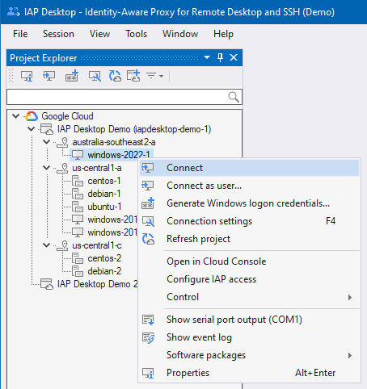This screenshot has width=367, height=389.
Task: Click the centos-2 server icon
Action: 78,258
